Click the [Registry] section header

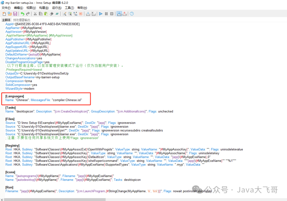coord(12,145)
